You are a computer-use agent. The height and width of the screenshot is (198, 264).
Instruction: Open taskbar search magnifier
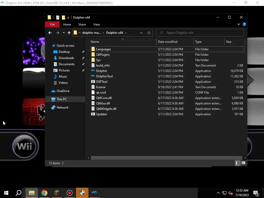coord(19,193)
